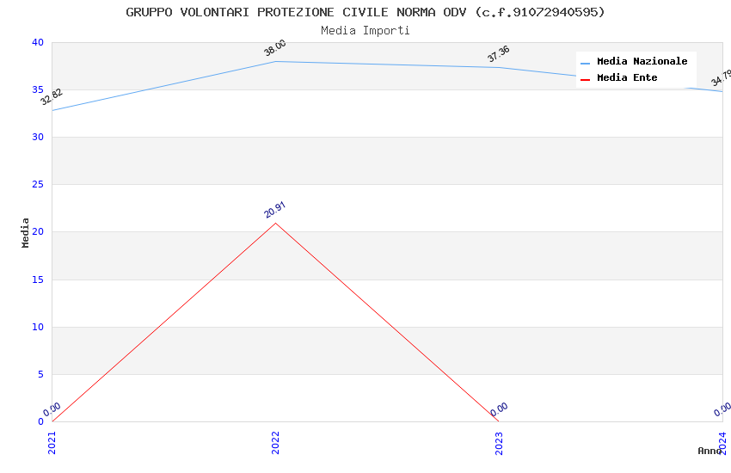Click the blue Media Nazionale legend swatch
This screenshot has width=731, height=473.
click(x=586, y=63)
